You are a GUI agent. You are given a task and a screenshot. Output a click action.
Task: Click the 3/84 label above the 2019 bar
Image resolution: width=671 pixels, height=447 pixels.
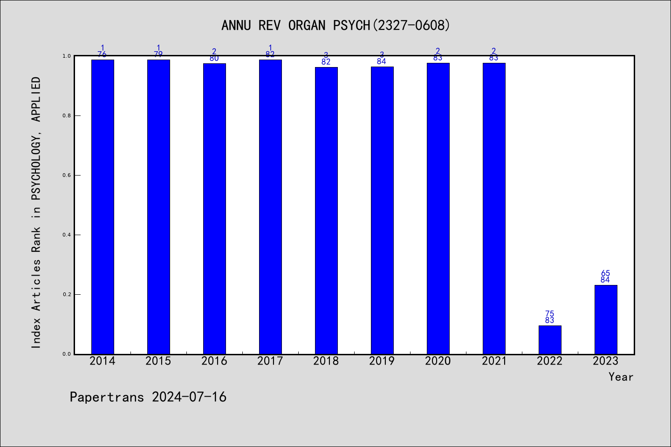point(382,58)
